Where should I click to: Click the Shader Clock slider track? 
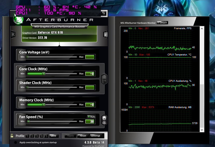[52, 87]
